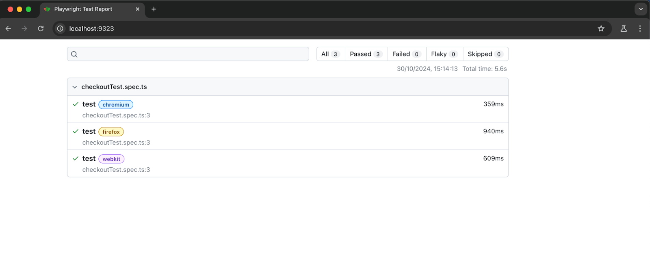This screenshot has width=650, height=253.
Task: Open a new browser tab
Action: (x=154, y=9)
